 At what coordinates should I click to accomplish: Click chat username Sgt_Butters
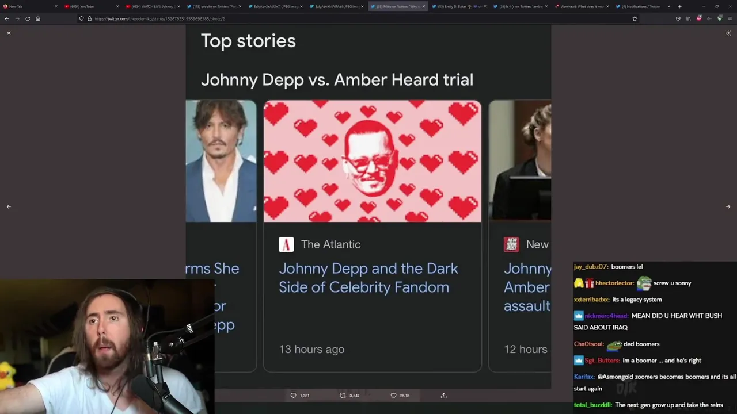602,361
